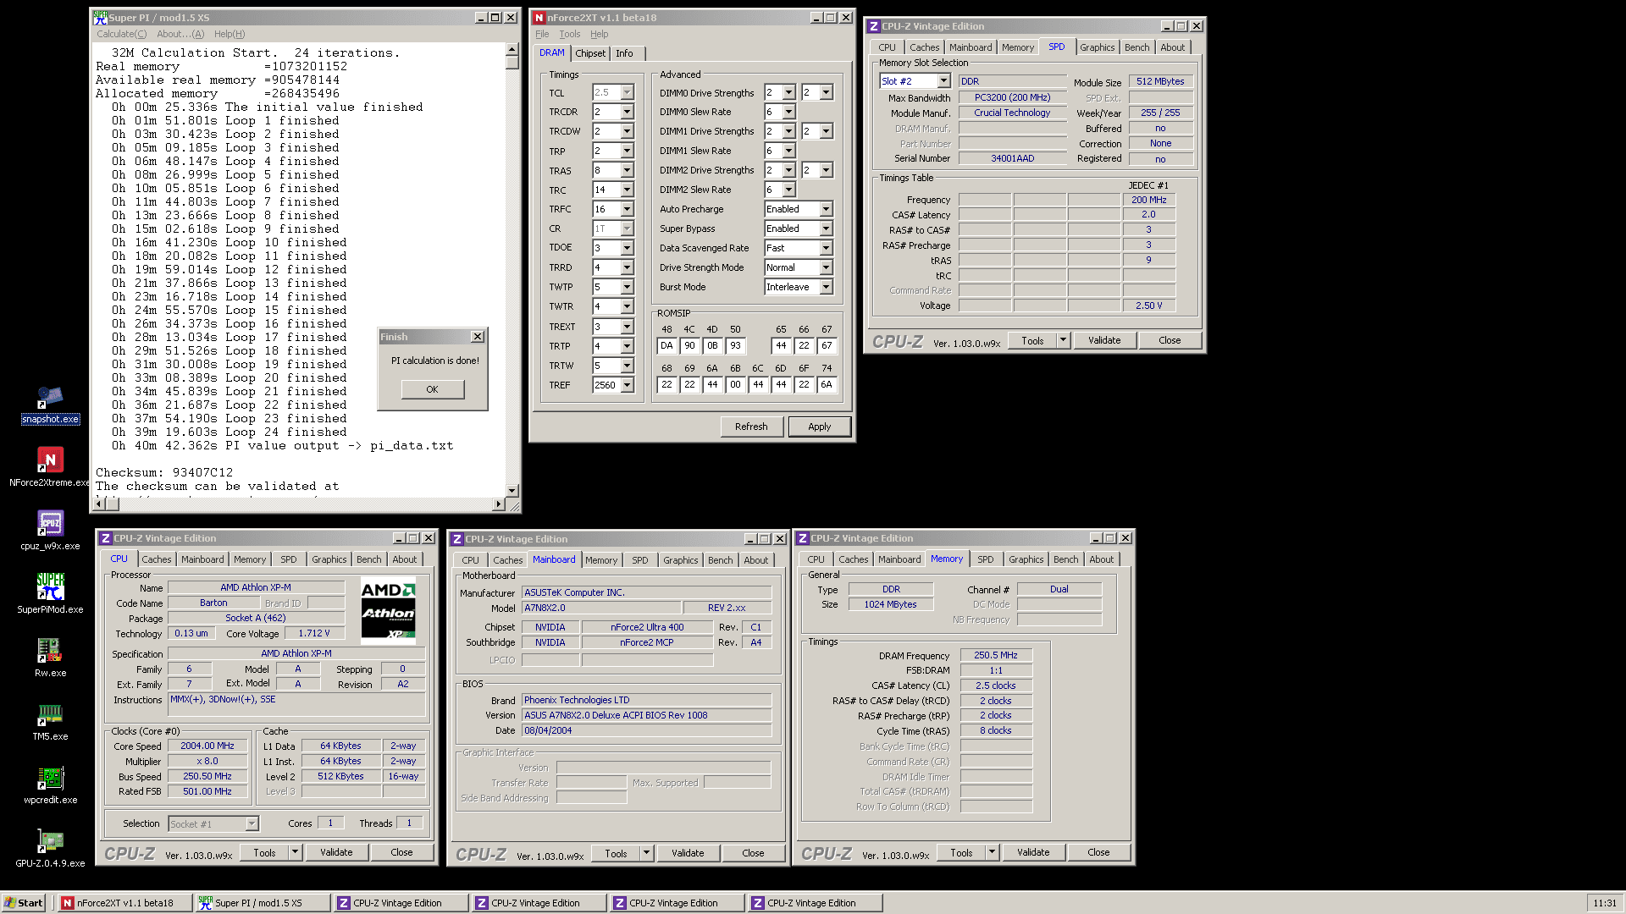Click CPU-Z SPD window title icon
Viewport: 1626px width, 914px height.
click(x=874, y=26)
